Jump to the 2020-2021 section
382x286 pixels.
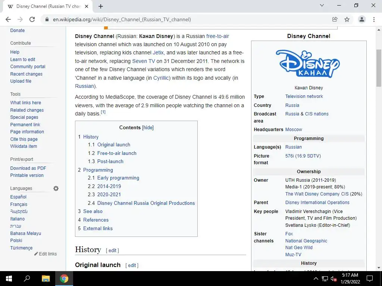pos(109,194)
